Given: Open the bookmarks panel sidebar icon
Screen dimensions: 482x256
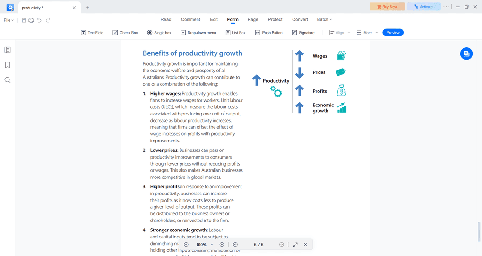Looking at the screenshot, I should click(8, 65).
